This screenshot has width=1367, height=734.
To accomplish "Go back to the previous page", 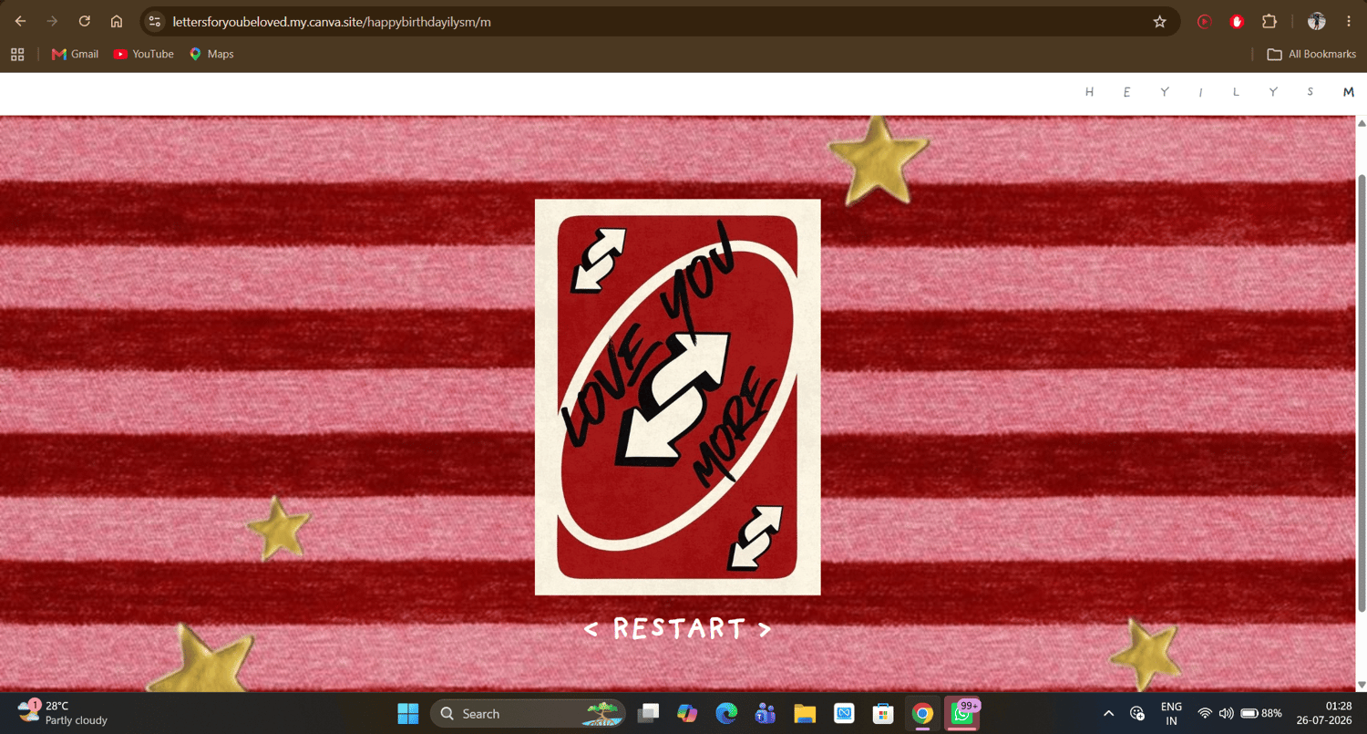I will click(21, 21).
